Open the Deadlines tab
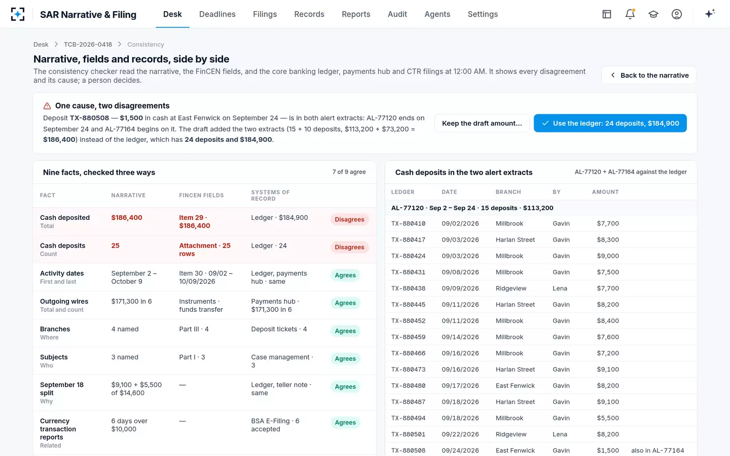 tap(217, 14)
